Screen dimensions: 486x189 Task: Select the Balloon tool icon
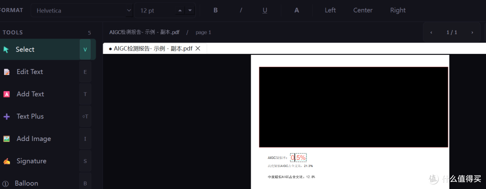pyautogui.click(x=5, y=184)
